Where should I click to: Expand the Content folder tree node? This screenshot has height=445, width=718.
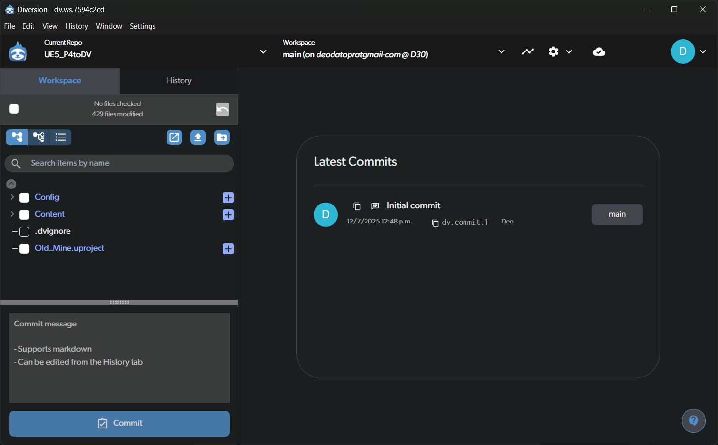pyautogui.click(x=12, y=214)
